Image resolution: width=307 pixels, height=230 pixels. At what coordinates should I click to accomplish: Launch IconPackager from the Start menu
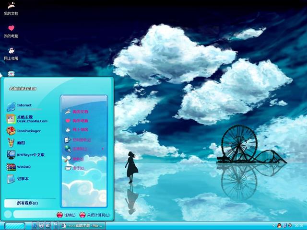(24, 131)
